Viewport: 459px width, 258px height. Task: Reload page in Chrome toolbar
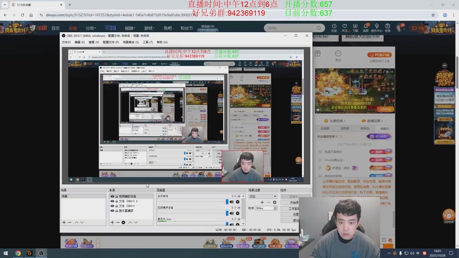pos(22,15)
